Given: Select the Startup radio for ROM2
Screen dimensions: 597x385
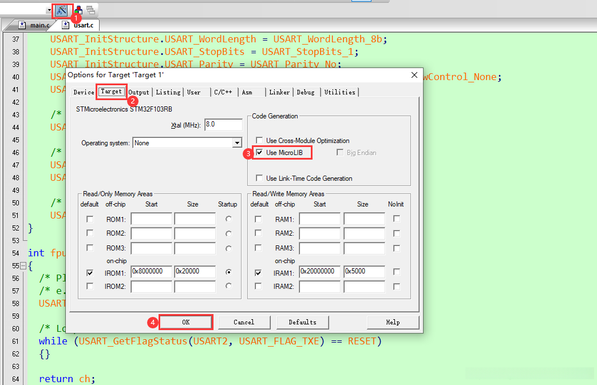Looking at the screenshot, I should point(228,233).
